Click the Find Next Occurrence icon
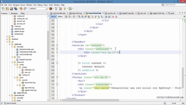186x105 pixels. pos(85,17)
